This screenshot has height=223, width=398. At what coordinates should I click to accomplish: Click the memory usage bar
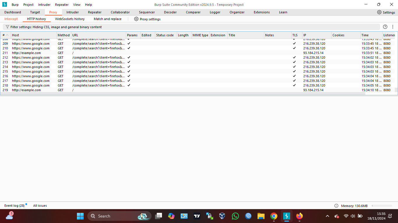coord(382,206)
